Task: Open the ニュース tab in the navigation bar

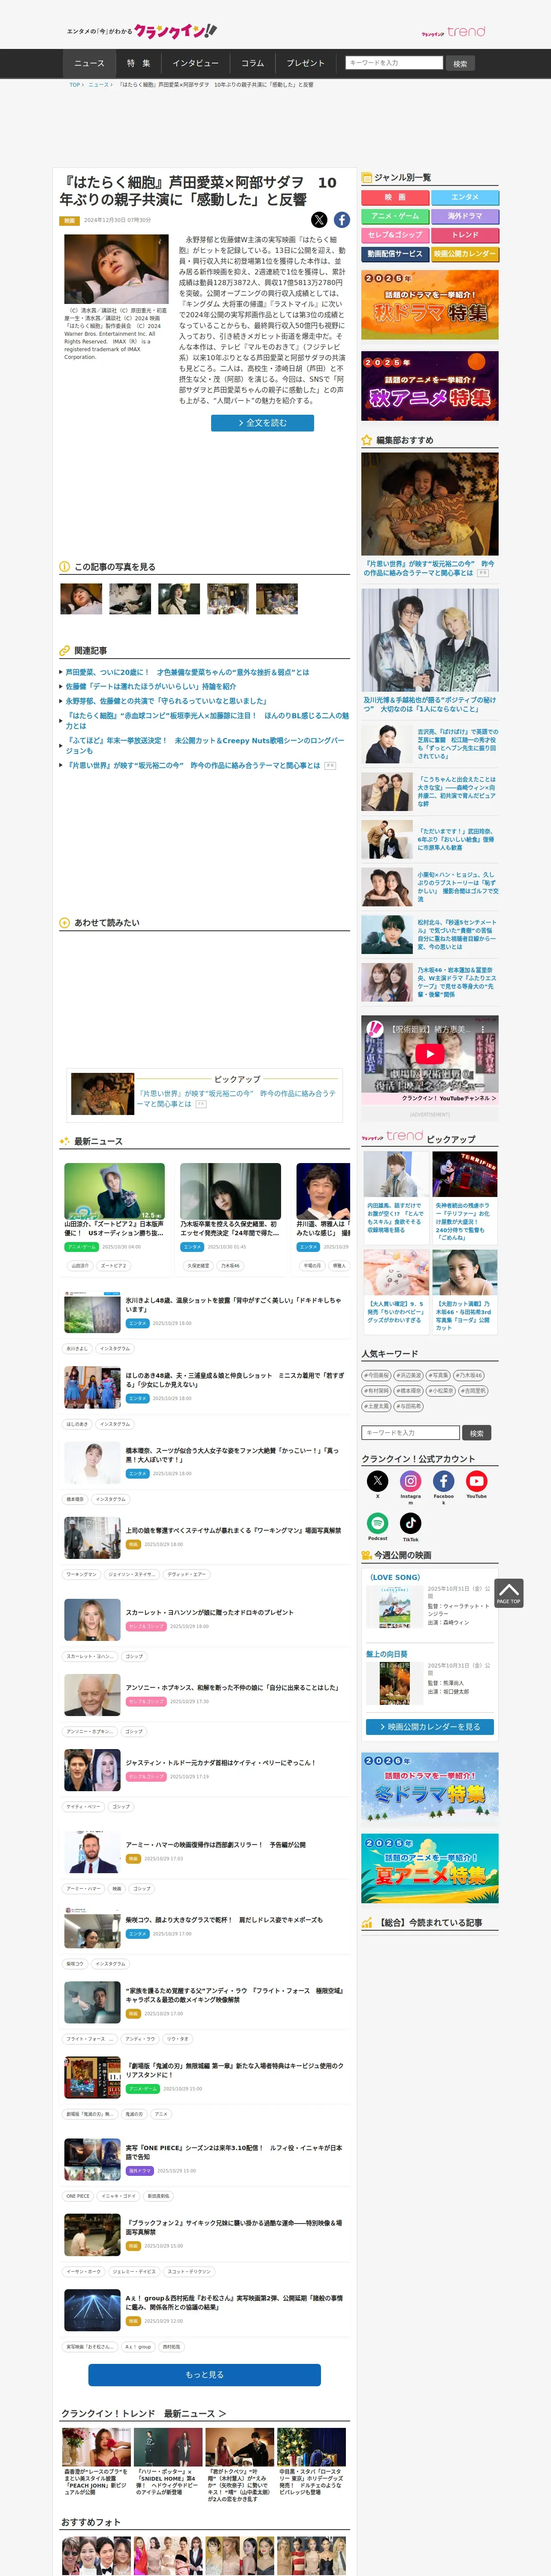Action: click(x=89, y=63)
